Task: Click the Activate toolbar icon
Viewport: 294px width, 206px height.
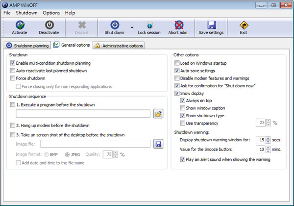Action: point(20,25)
